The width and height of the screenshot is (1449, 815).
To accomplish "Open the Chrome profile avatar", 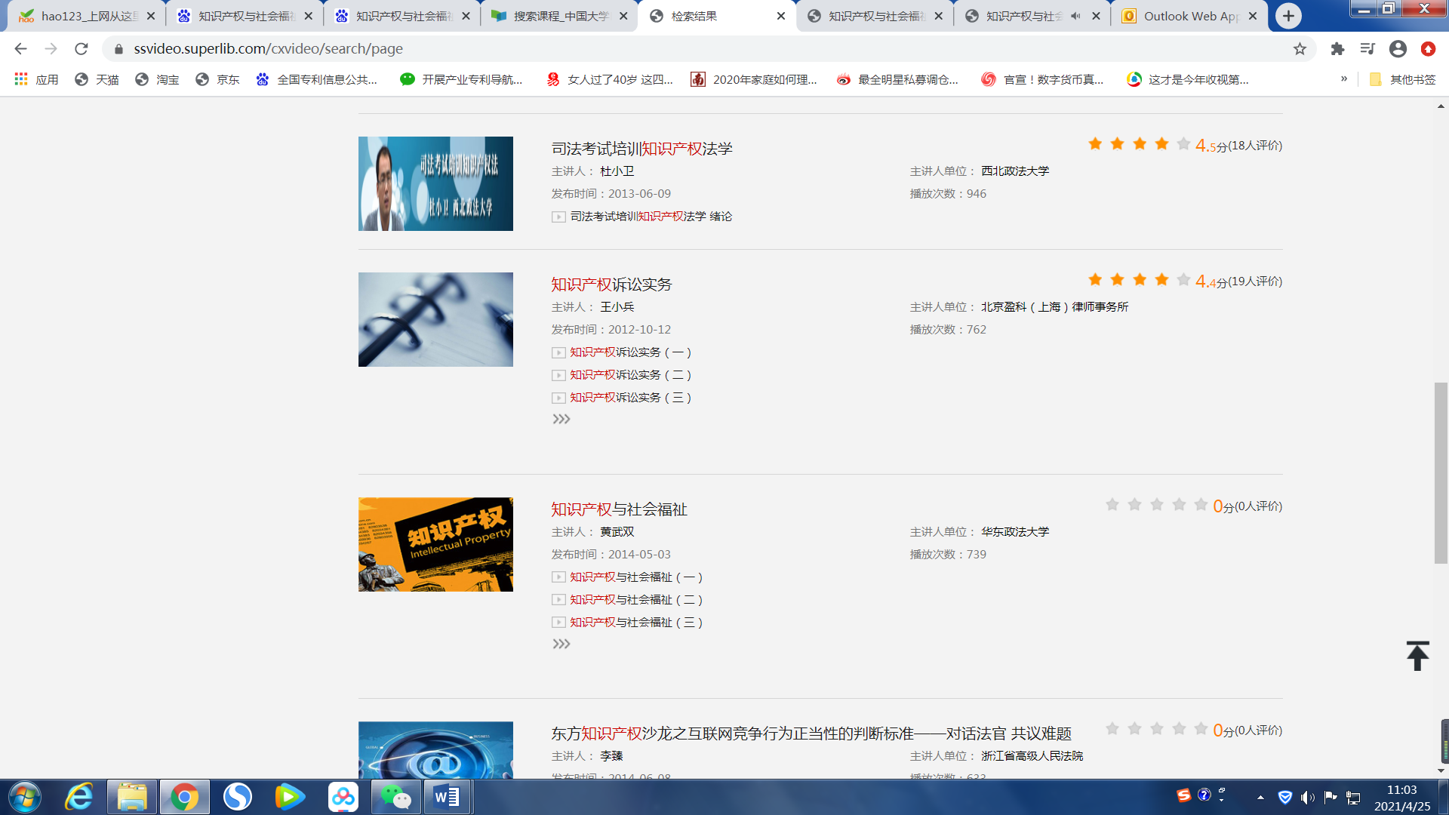I will 1398,49.
